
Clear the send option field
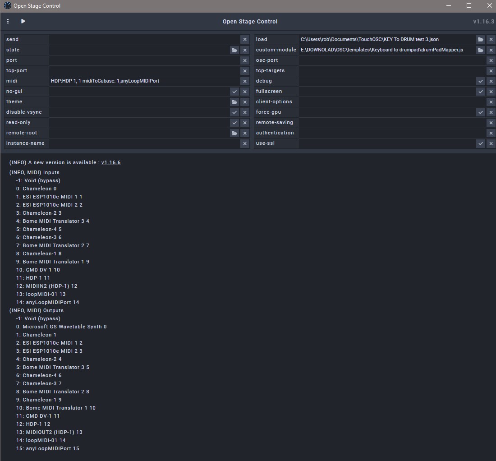pos(244,40)
